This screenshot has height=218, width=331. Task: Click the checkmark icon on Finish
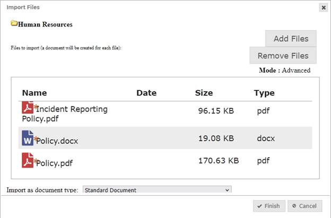(x=259, y=206)
